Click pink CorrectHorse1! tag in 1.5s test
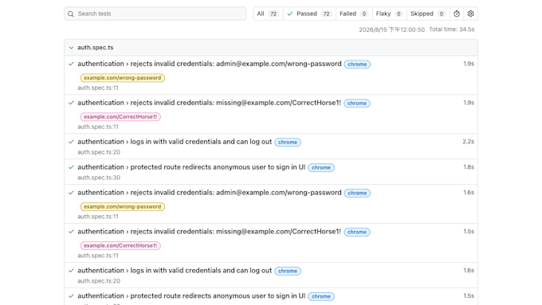542x305 pixels. (120, 245)
